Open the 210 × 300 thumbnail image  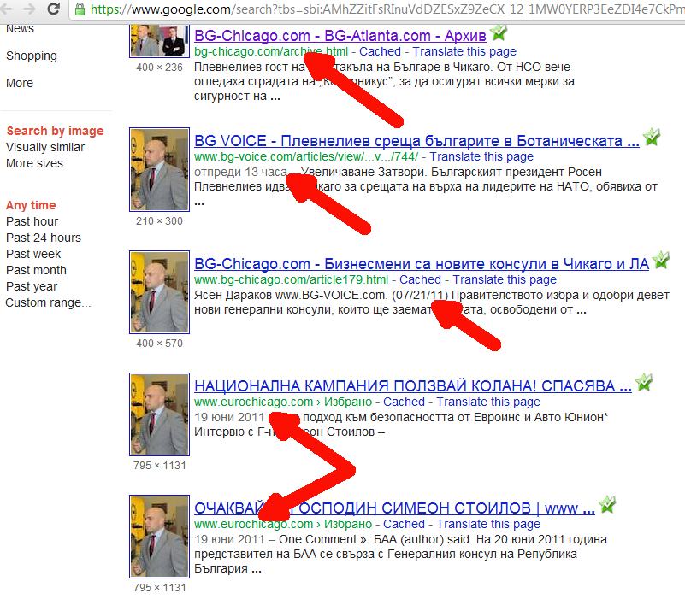pos(158,171)
